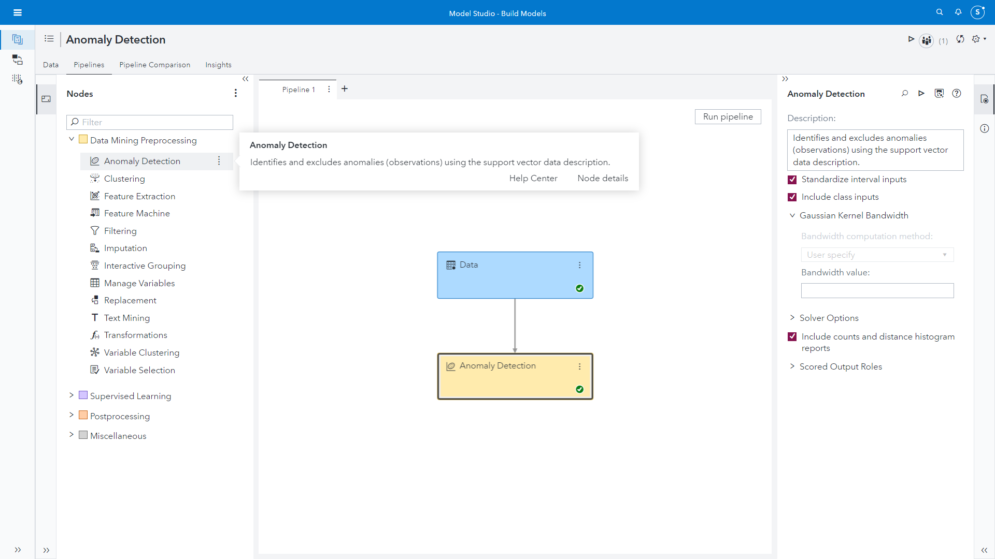Image resolution: width=995 pixels, height=559 pixels.
Task: Open the Data node options menu
Action: click(x=579, y=265)
